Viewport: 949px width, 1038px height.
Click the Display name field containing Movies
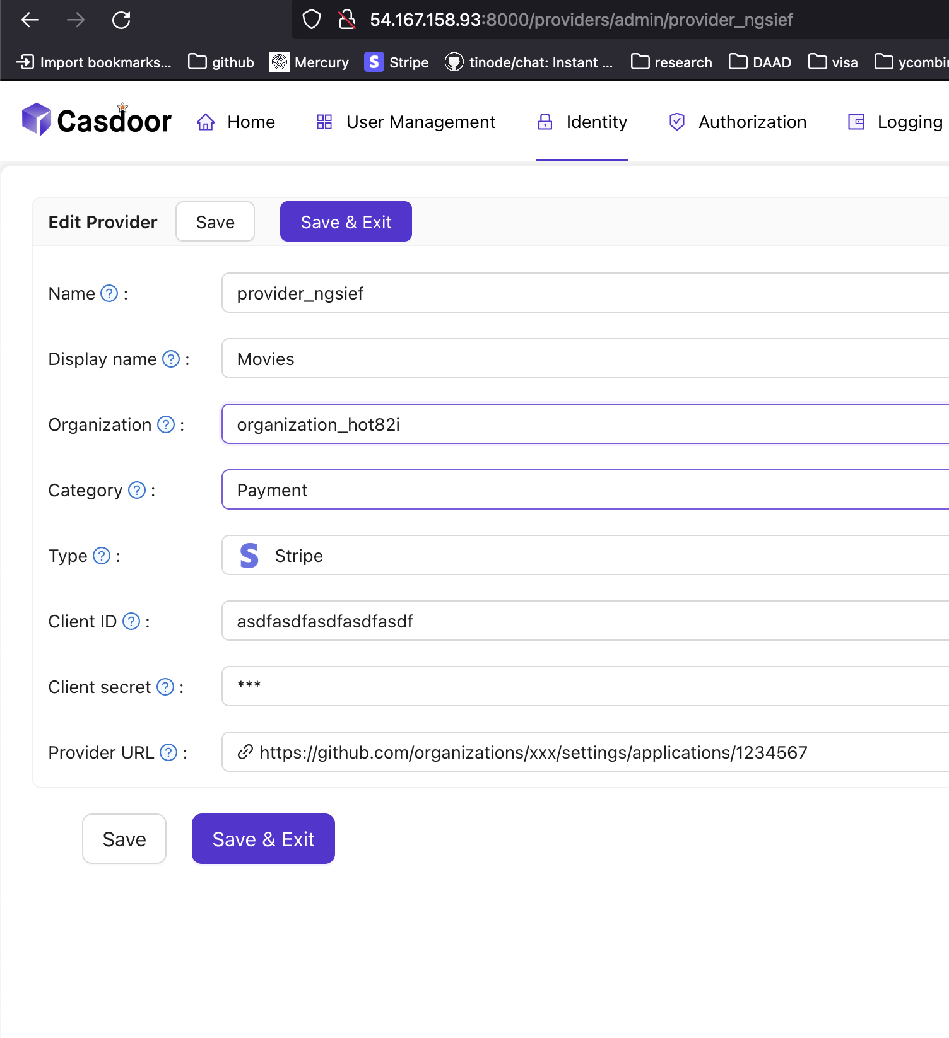pos(586,359)
